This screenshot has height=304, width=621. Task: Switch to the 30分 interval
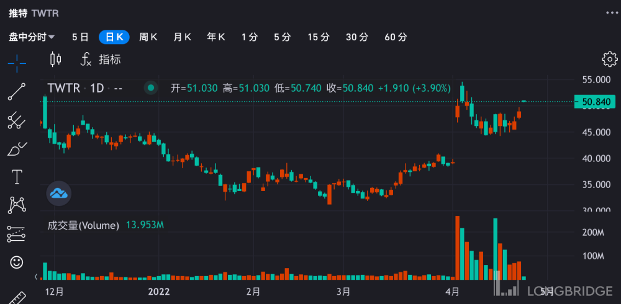[x=357, y=37]
